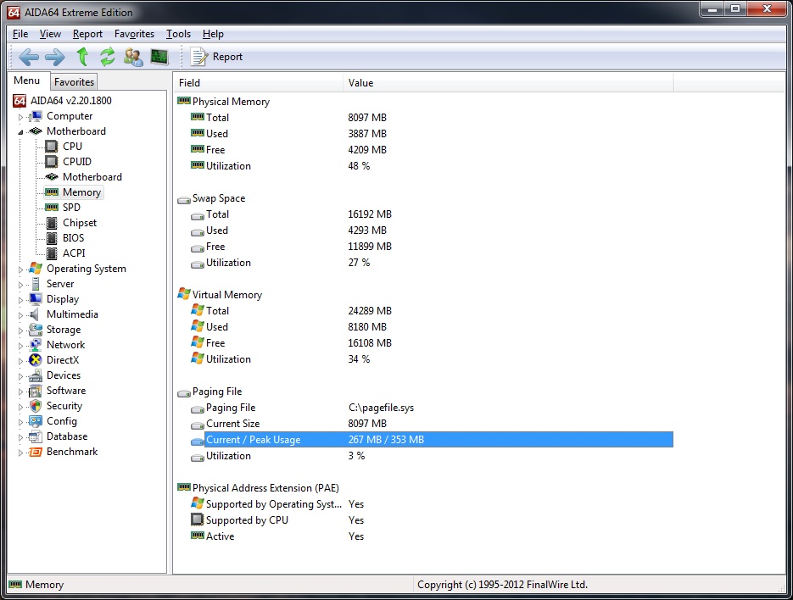Click the CPU chip icon in tree
The image size is (793, 600).
click(52, 146)
